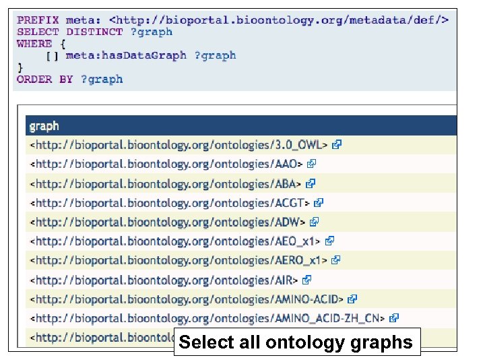Follow the ontologies/AAO graph link
This screenshot has height=364, width=485.
(168, 163)
